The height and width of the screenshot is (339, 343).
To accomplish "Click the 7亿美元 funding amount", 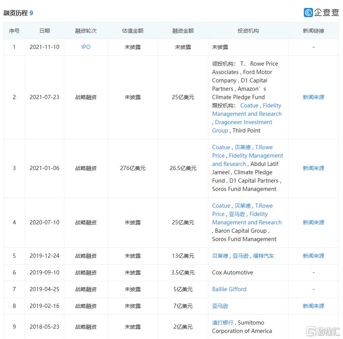I will point(183,306).
